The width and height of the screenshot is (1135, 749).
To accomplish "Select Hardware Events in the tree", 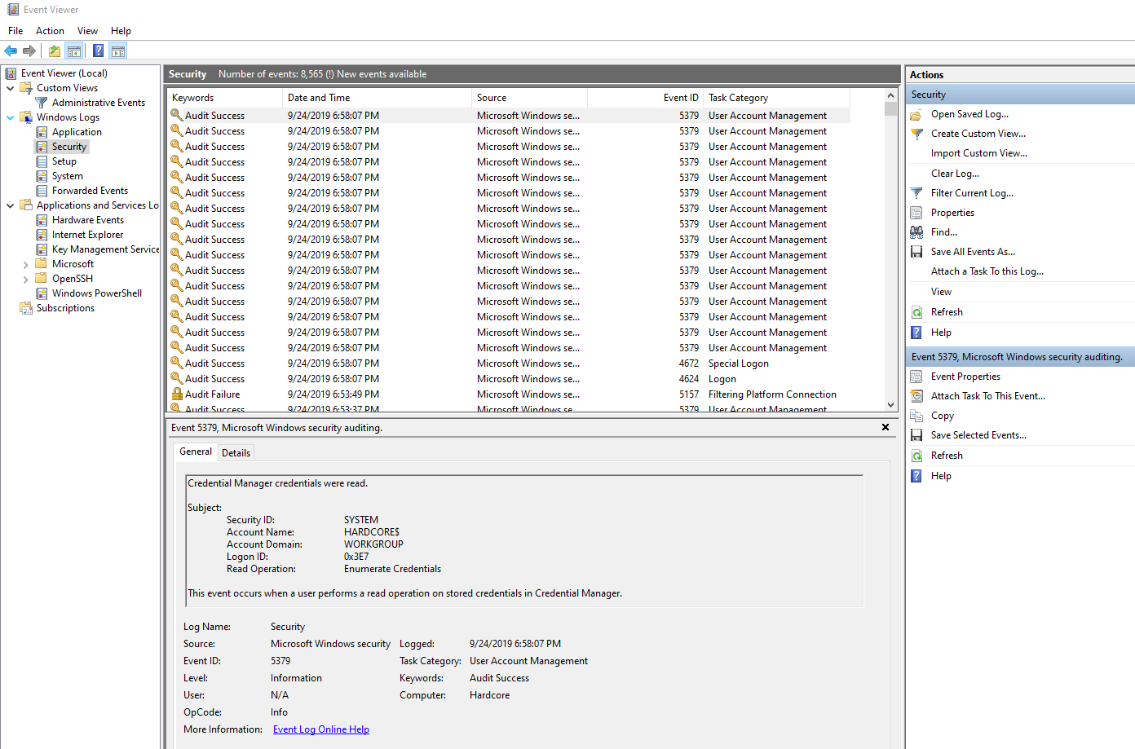I will [88, 220].
